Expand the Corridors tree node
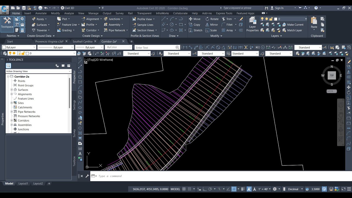352x198 pixels. 12,120
